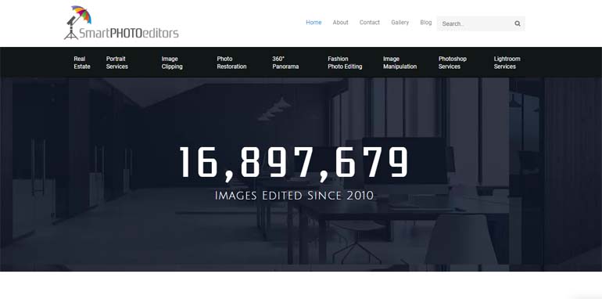Screen dimensions: 602x299
Task: Click 'Images Edited Since 2010' caption
Action: click(294, 195)
